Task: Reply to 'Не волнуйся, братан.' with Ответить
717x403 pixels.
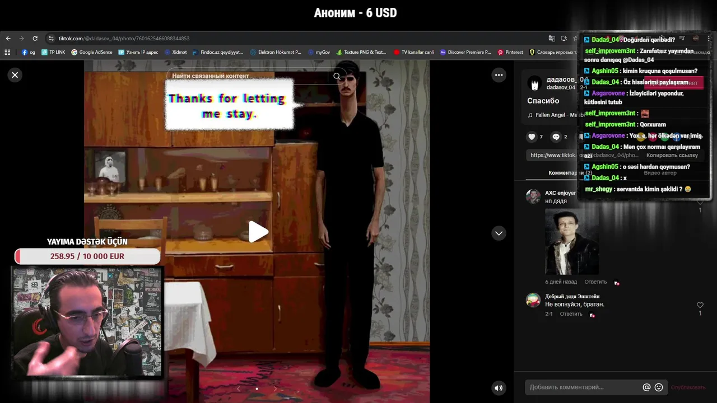Action: (x=571, y=314)
